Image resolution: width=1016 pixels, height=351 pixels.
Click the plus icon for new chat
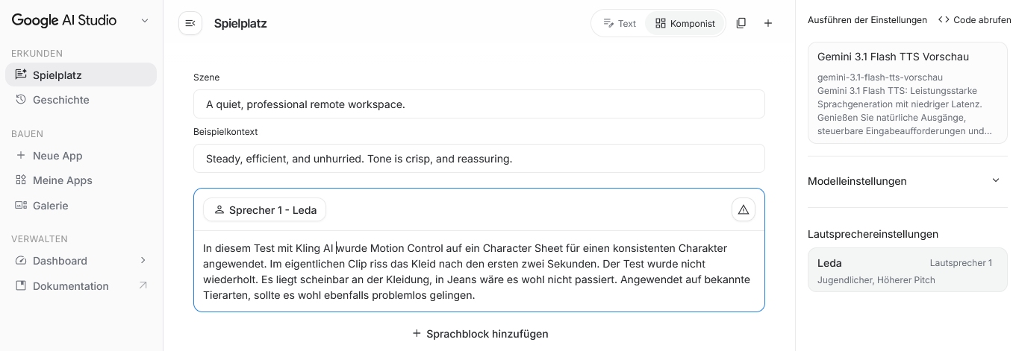point(768,23)
